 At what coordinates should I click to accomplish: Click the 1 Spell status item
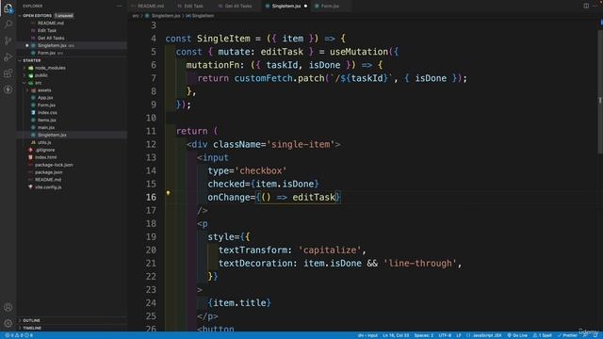click(543, 335)
